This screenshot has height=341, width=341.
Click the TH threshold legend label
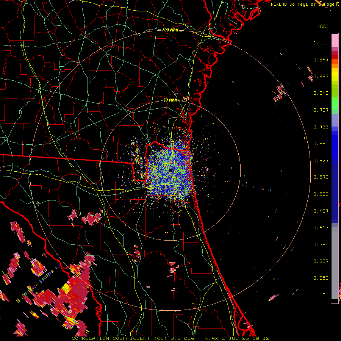(325, 295)
